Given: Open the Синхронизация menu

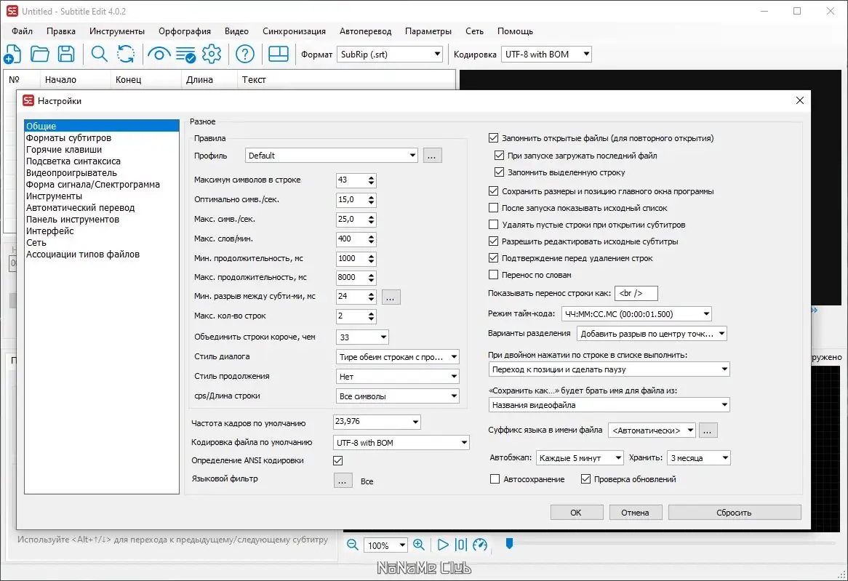Looking at the screenshot, I should [x=294, y=31].
